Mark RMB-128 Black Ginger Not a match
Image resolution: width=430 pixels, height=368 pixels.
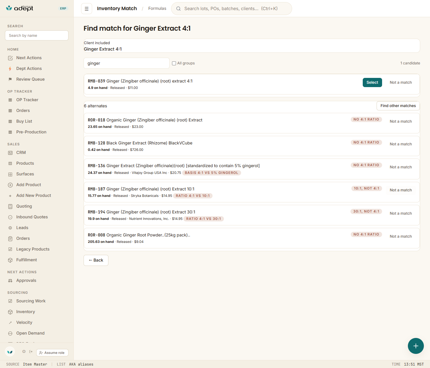[x=401, y=144]
